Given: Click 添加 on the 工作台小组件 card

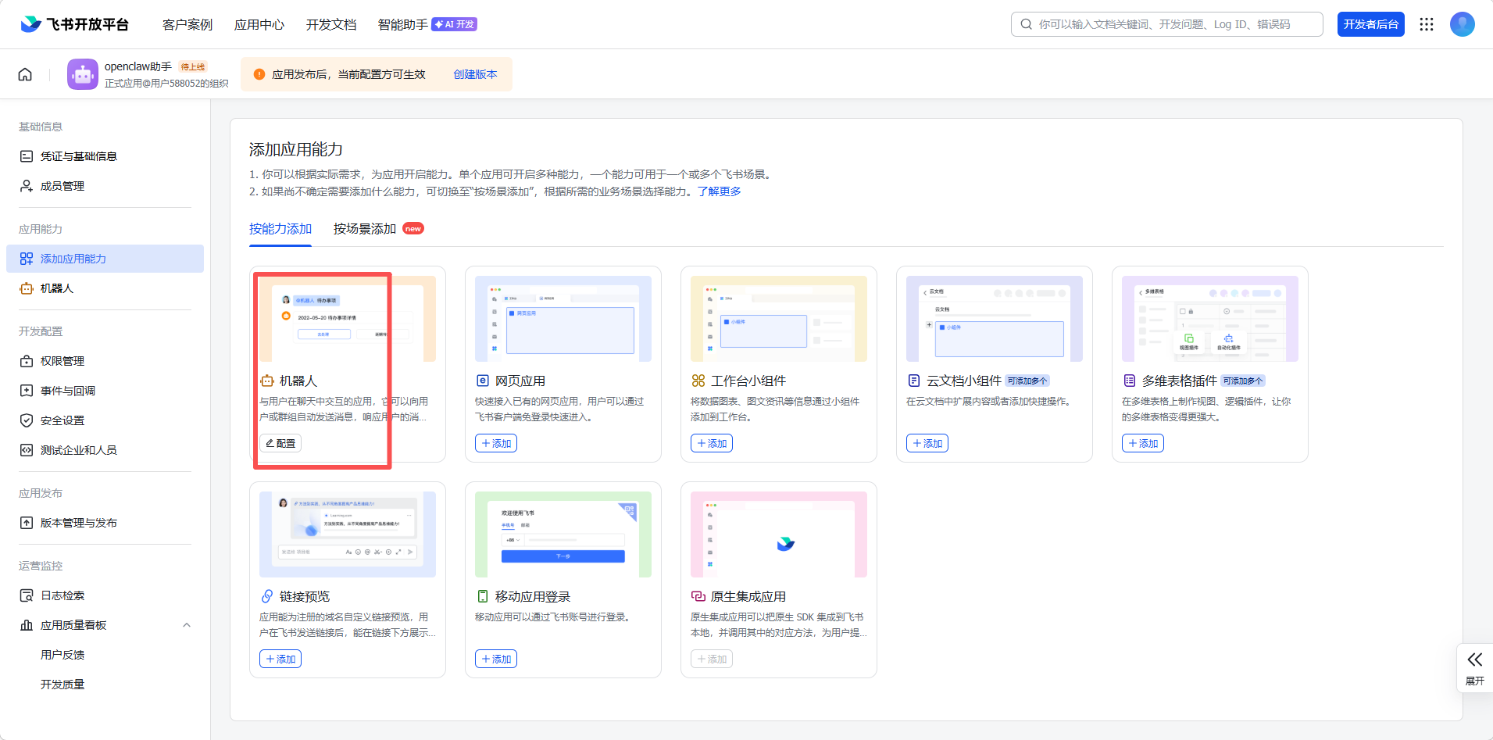Looking at the screenshot, I should pos(712,443).
